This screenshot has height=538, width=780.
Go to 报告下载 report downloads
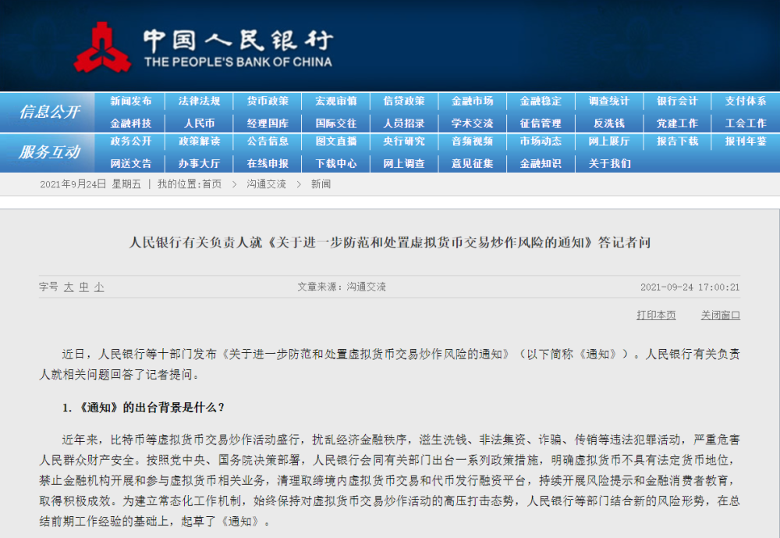(x=677, y=142)
